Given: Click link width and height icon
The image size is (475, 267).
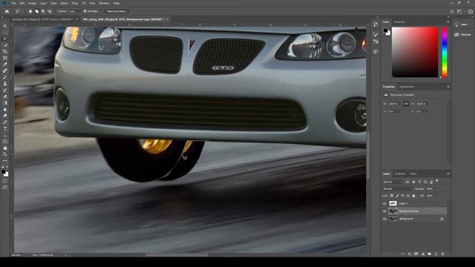Looking at the screenshot, I should click(x=406, y=104).
